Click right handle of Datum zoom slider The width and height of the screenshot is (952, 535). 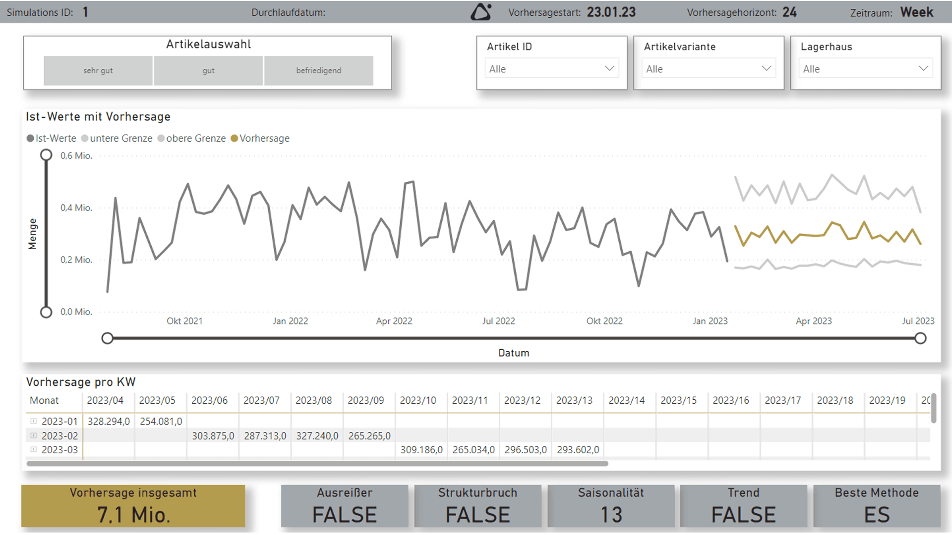(x=920, y=338)
